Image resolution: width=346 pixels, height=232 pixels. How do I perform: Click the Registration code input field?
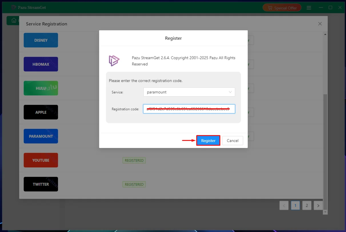pos(189,109)
